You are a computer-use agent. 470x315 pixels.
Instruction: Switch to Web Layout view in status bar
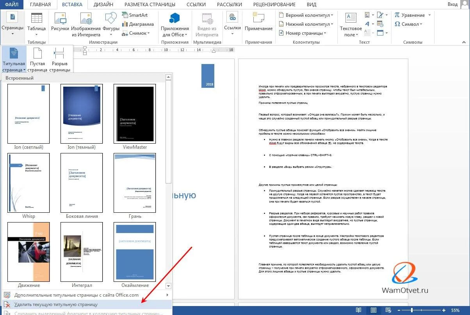pos(388,310)
